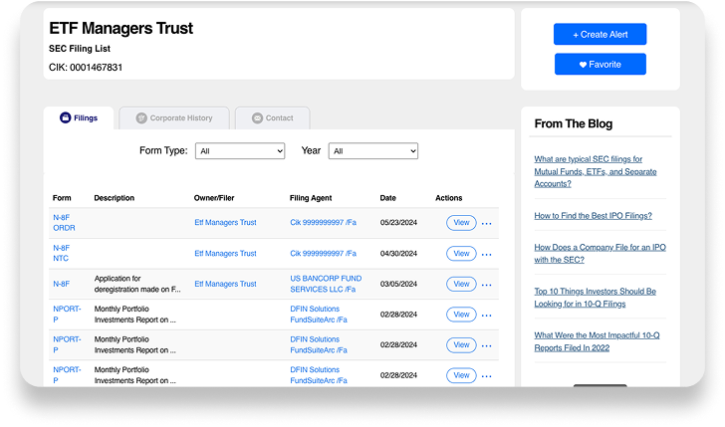Expand the Year dropdown

[x=372, y=151]
